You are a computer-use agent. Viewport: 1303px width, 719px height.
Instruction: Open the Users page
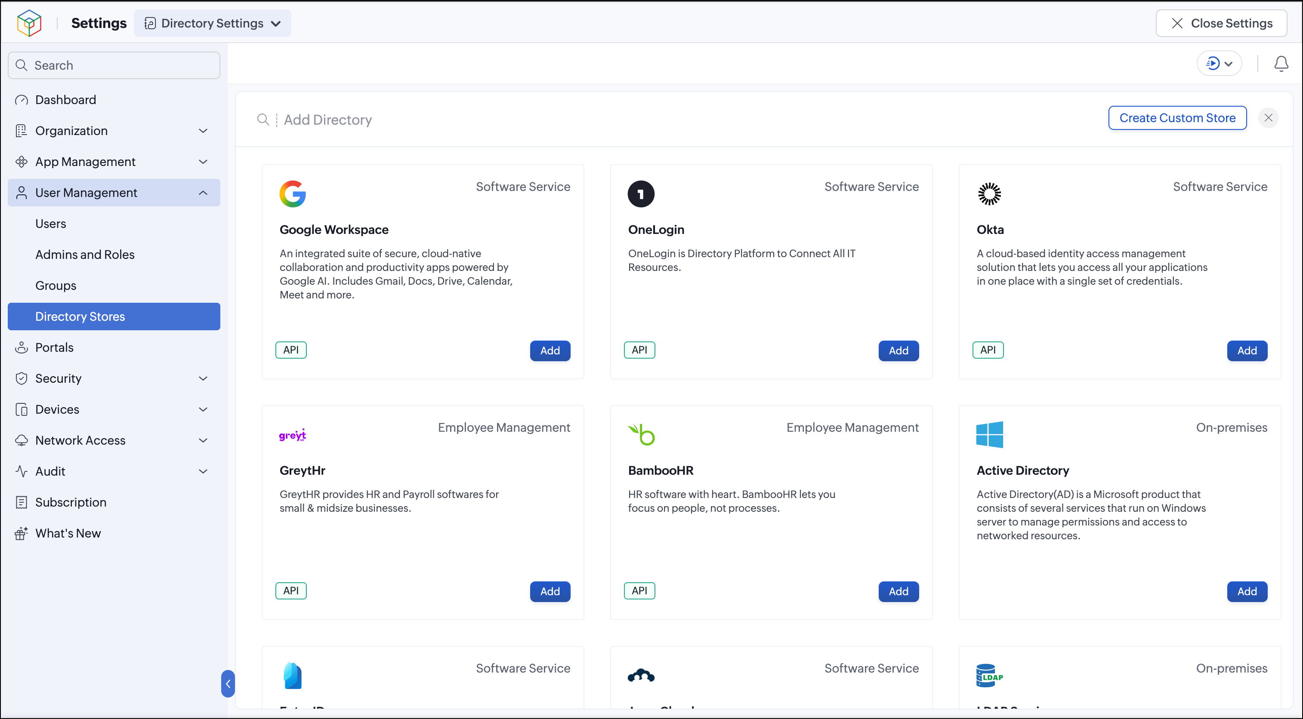tap(114, 224)
